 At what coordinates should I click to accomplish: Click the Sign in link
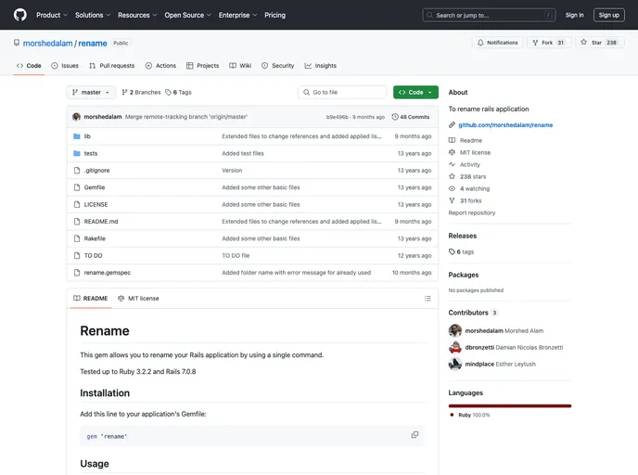point(574,15)
